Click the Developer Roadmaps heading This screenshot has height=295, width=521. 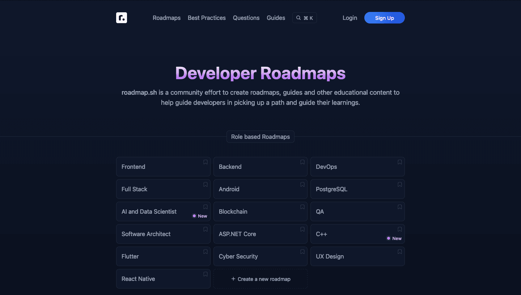(260, 73)
